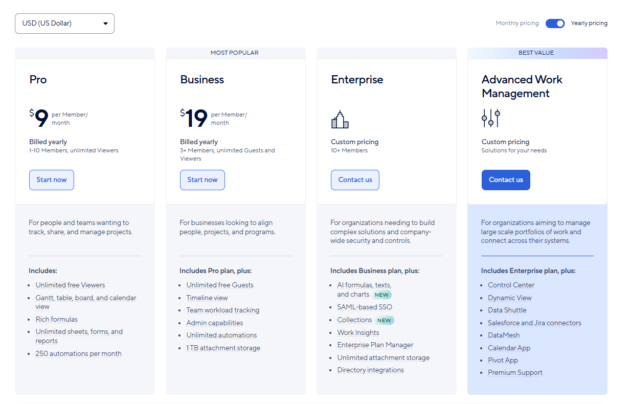Open the SAML-based SSO link
631x404 pixels.
tap(365, 307)
